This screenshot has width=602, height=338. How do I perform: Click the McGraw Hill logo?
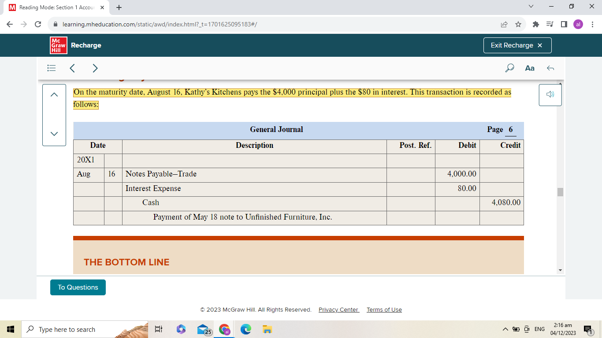pos(59,45)
